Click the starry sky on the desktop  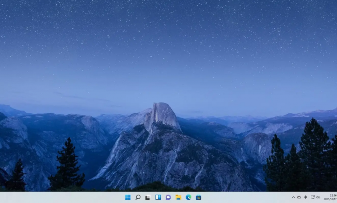(x=168, y=40)
